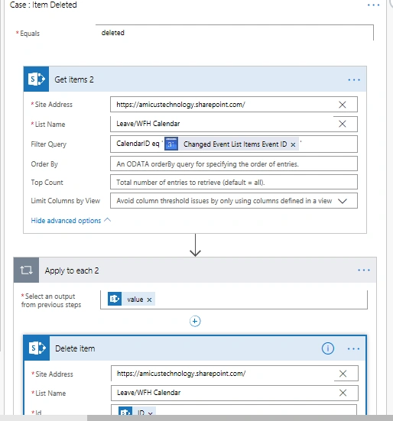Open Case Item Deleted ellipsis menu
This screenshot has height=421, width=393.
[373, 5]
